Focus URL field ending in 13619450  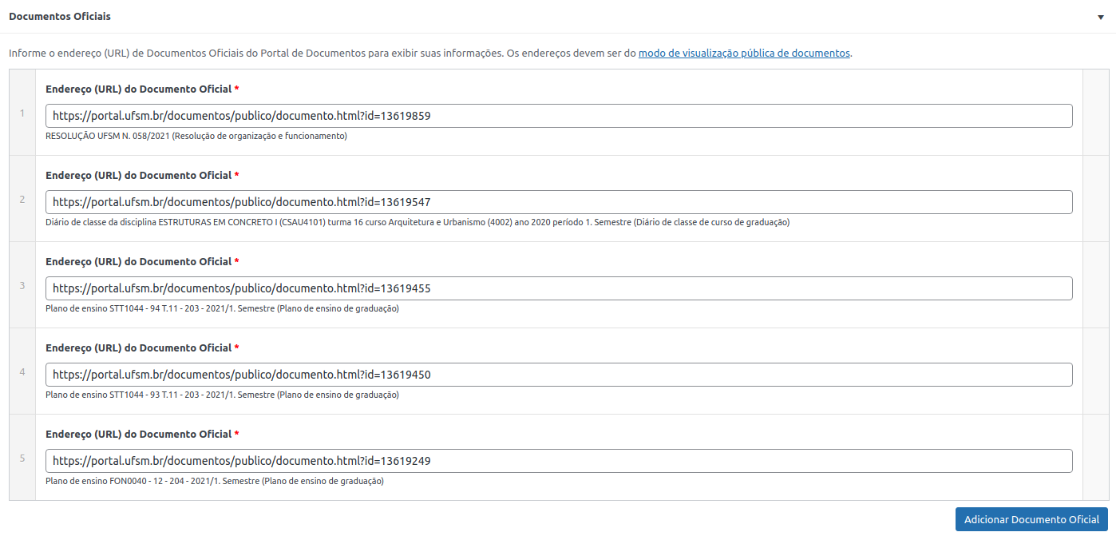[x=559, y=375]
